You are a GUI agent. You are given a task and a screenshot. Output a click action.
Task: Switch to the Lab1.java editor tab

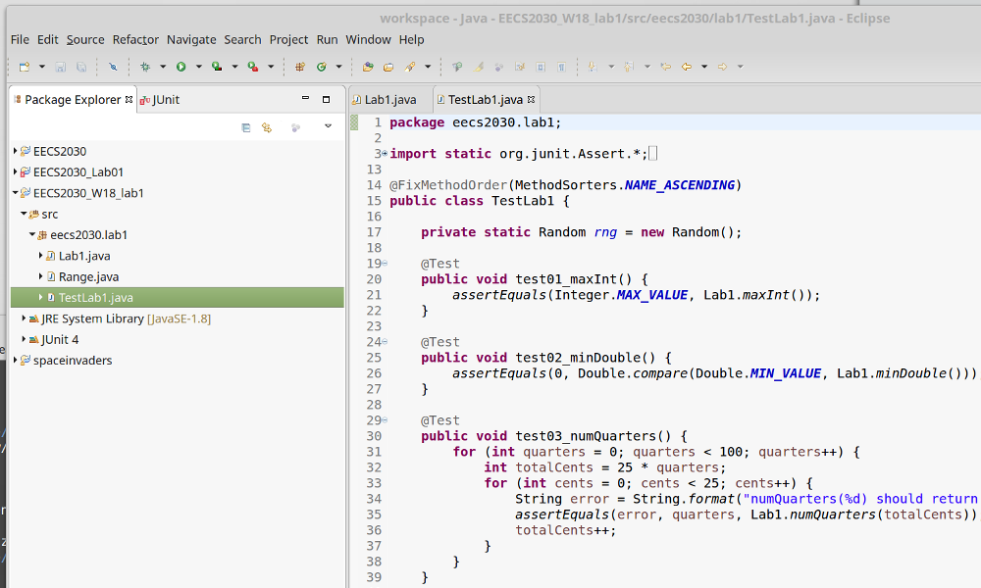(x=389, y=100)
